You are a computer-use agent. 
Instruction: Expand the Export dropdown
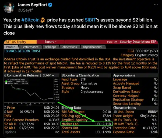51,42
